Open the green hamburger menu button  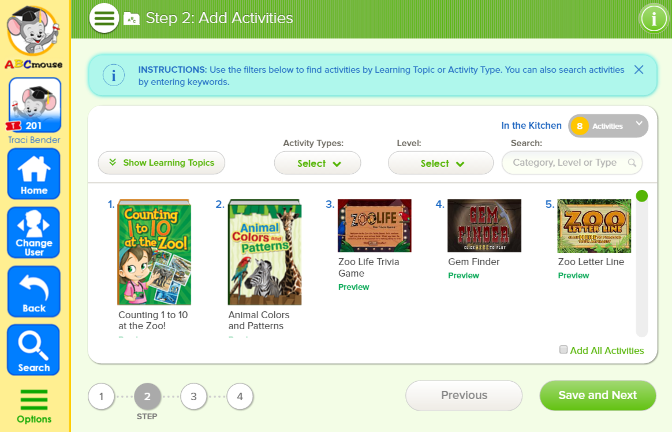tap(104, 18)
